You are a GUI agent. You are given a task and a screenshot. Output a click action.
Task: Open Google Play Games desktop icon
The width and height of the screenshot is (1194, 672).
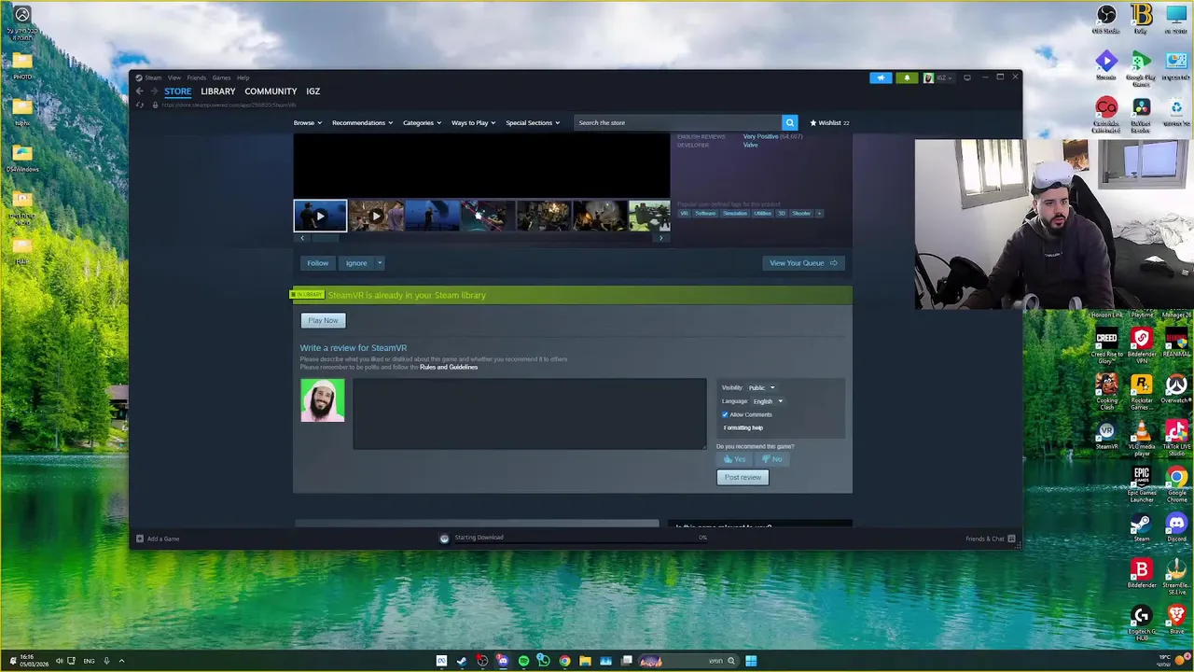(x=1141, y=67)
